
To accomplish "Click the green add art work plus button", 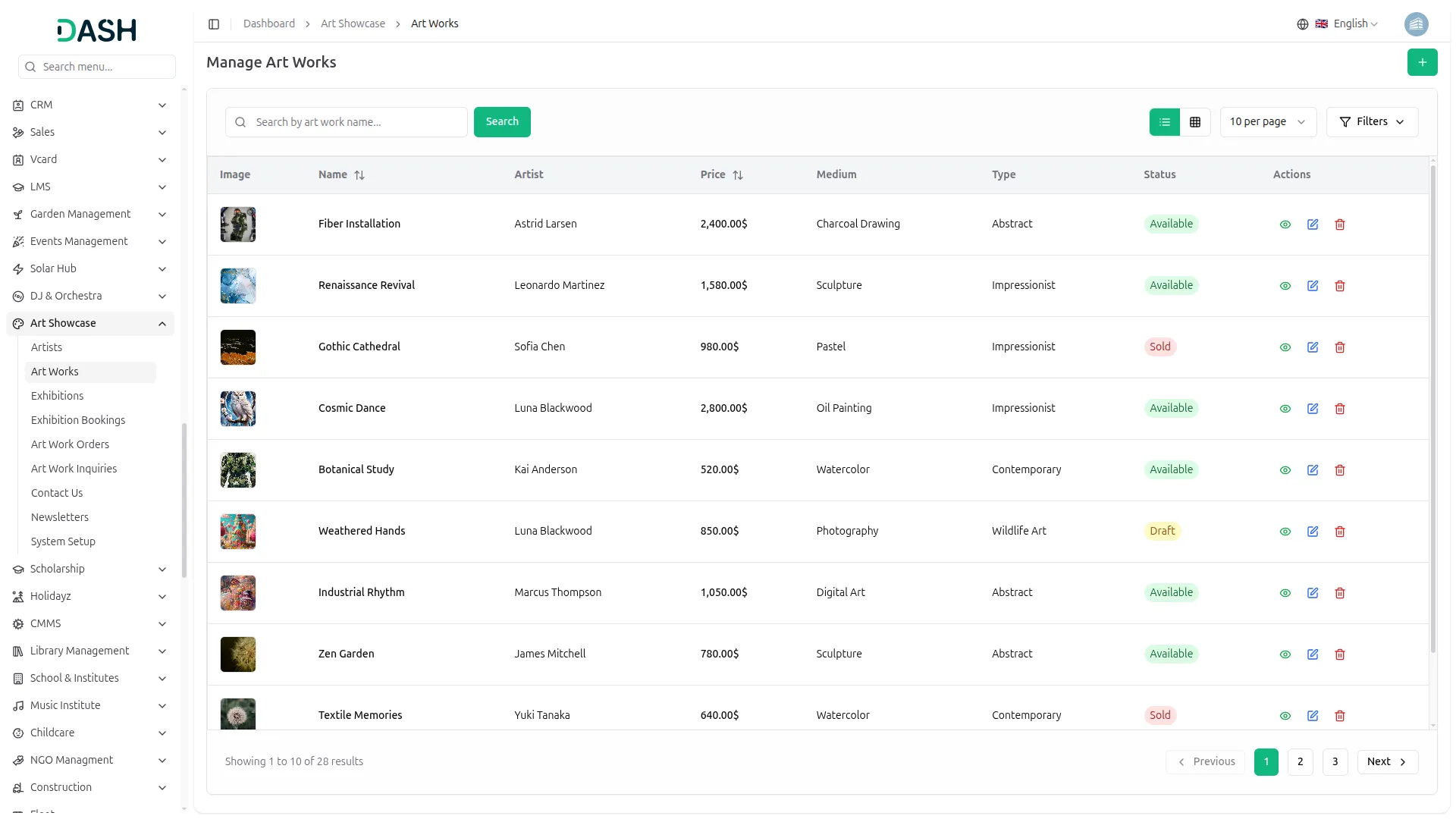I will 1422,62.
